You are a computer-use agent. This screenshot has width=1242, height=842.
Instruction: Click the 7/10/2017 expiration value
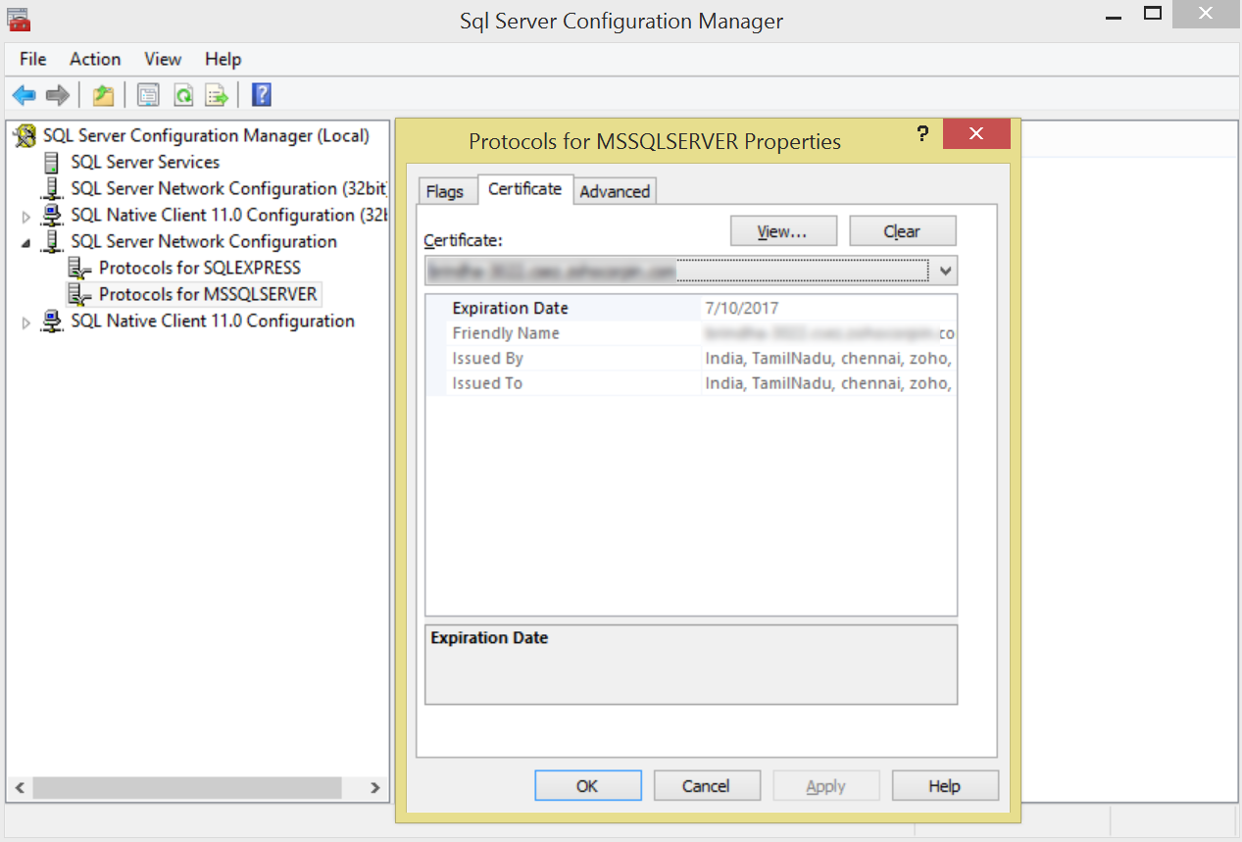742,308
